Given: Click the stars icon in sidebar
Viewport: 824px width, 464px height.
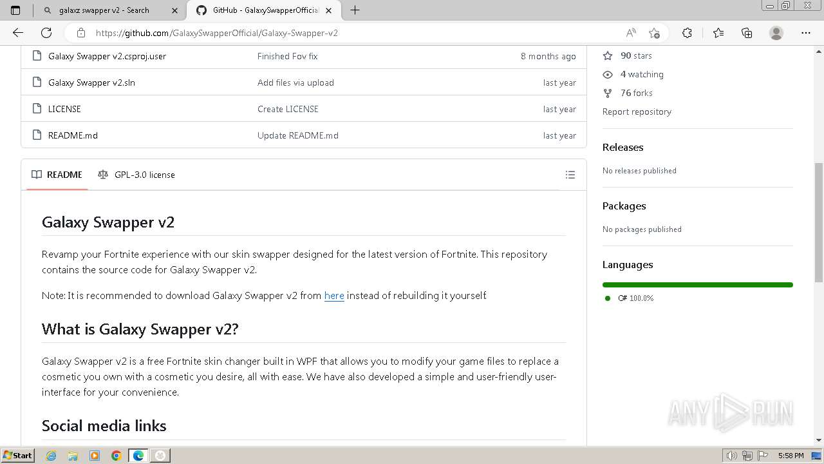Looking at the screenshot, I should click(607, 56).
